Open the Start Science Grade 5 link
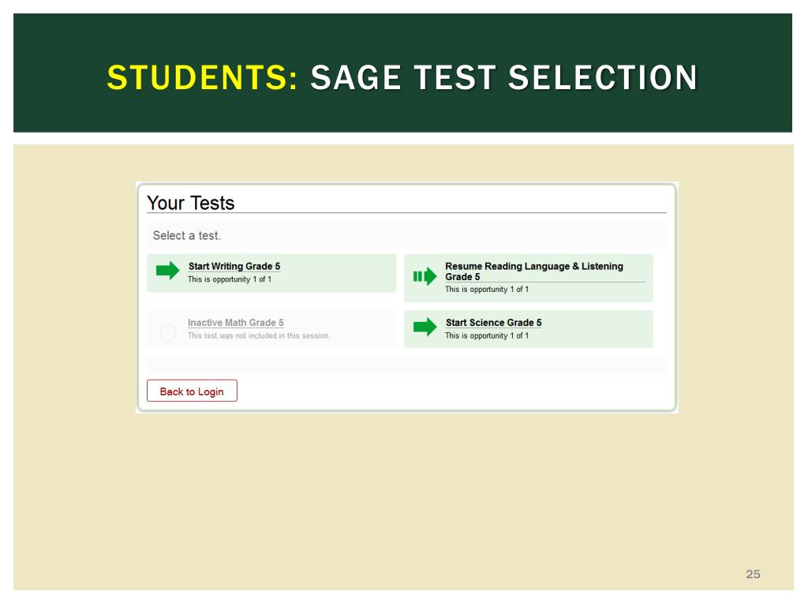This screenshot has height=606, width=808. click(x=493, y=323)
